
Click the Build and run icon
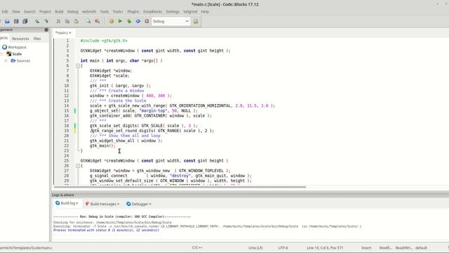click(129, 21)
